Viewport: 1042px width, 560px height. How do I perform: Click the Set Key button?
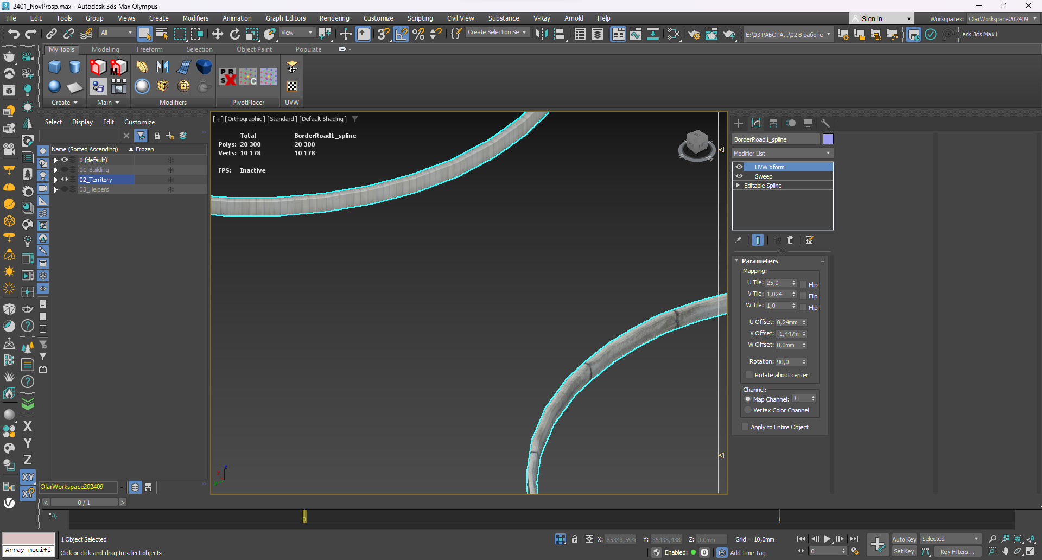point(903,551)
